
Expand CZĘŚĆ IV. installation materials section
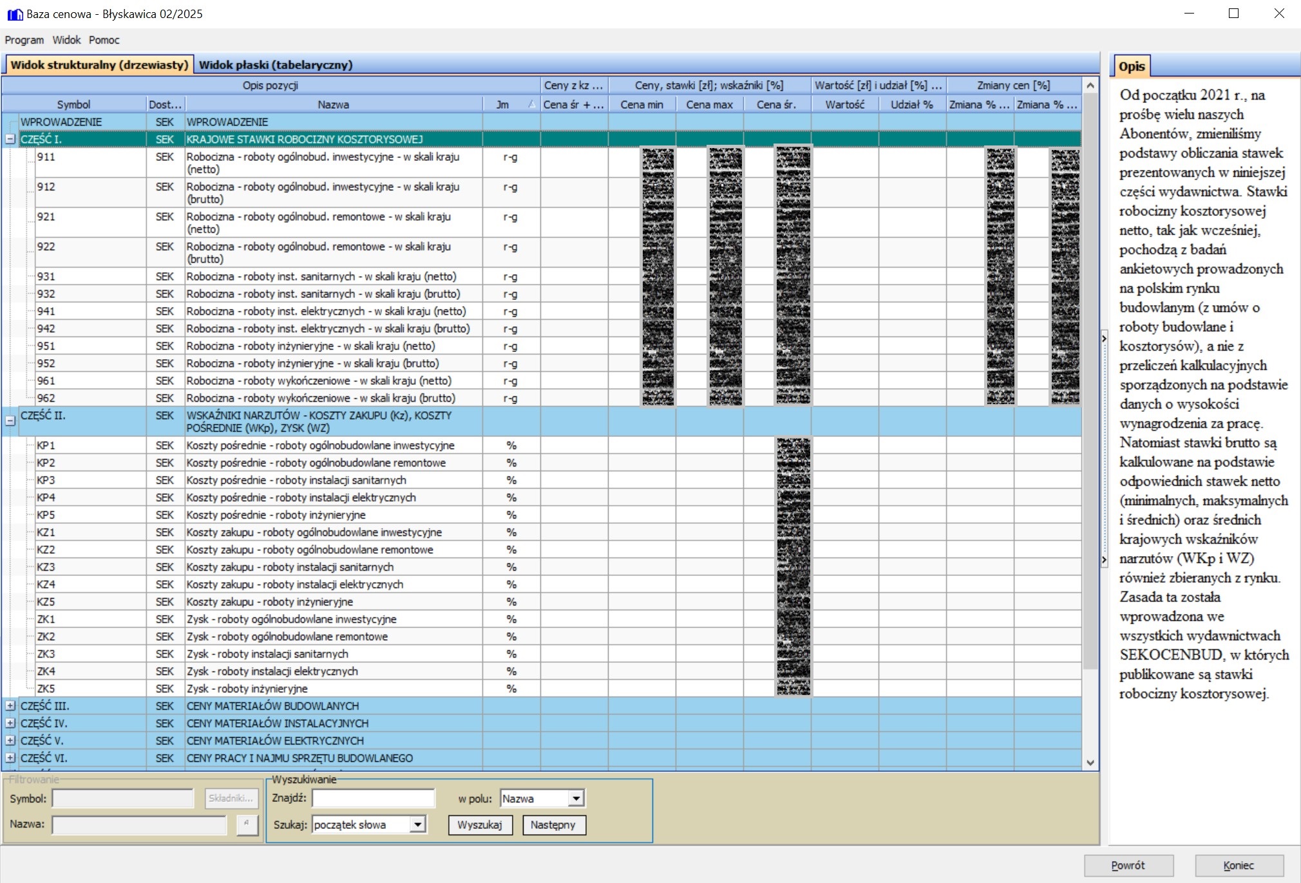(x=10, y=723)
